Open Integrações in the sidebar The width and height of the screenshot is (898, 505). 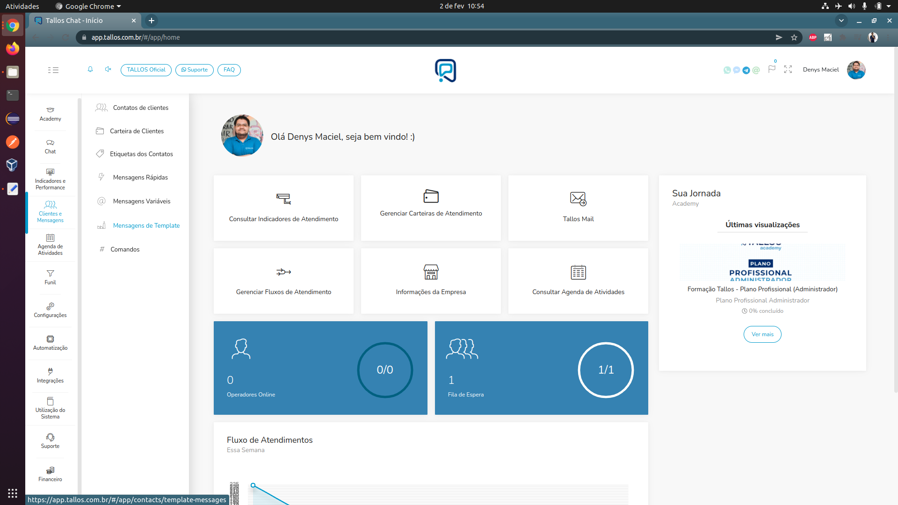(x=50, y=376)
